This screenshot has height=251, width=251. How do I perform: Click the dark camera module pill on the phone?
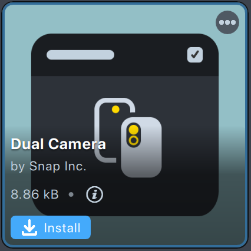tap(134, 135)
